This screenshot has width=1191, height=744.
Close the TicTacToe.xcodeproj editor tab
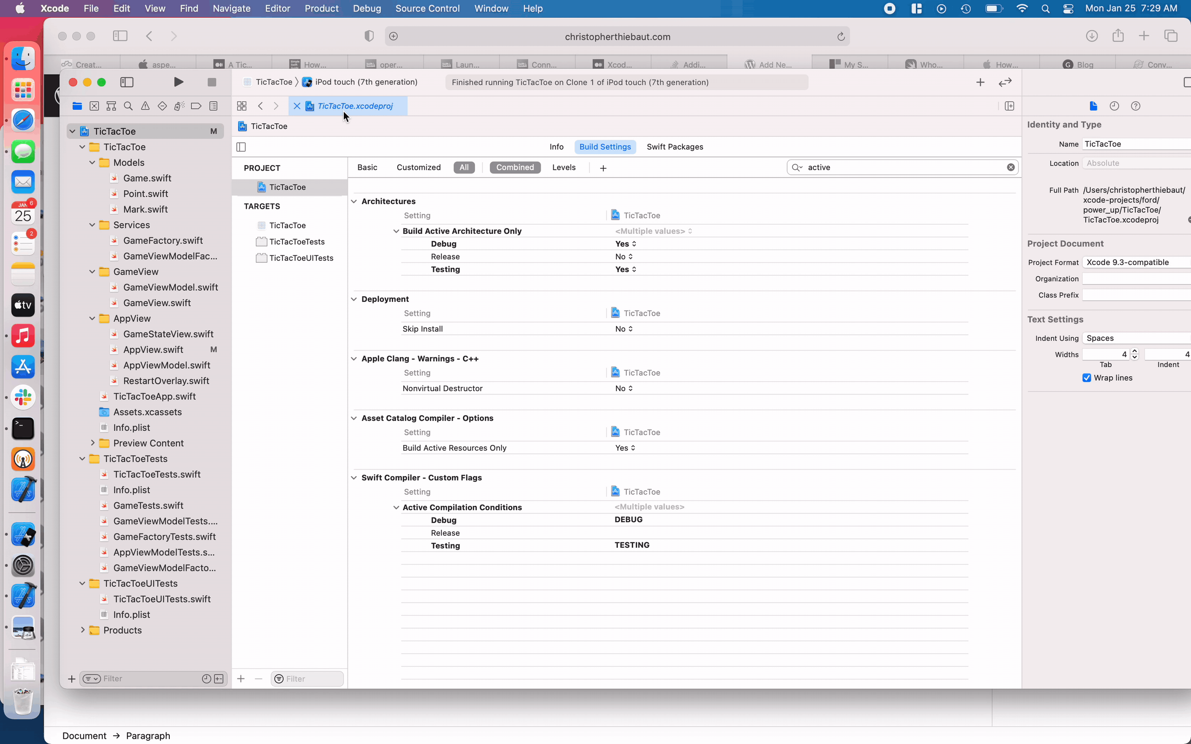pos(297,106)
